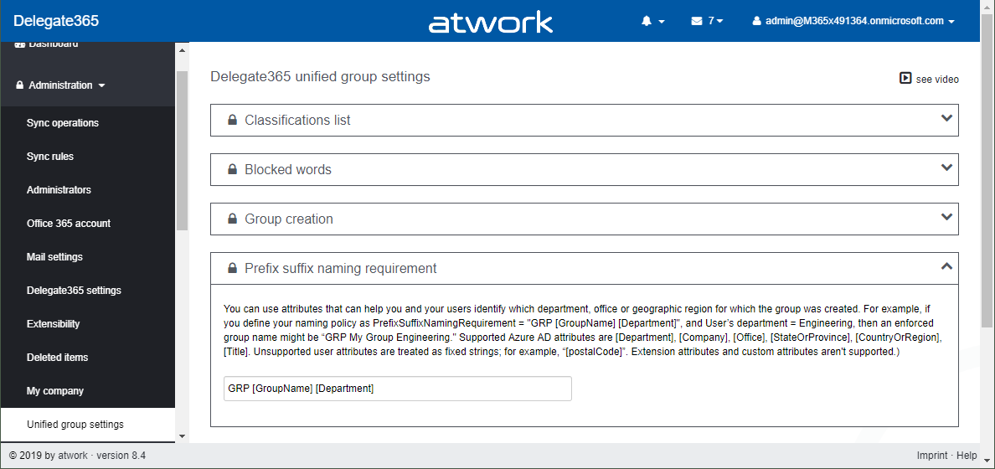Click the Help link in footer
This screenshot has height=469, width=995.
pyautogui.click(x=967, y=456)
